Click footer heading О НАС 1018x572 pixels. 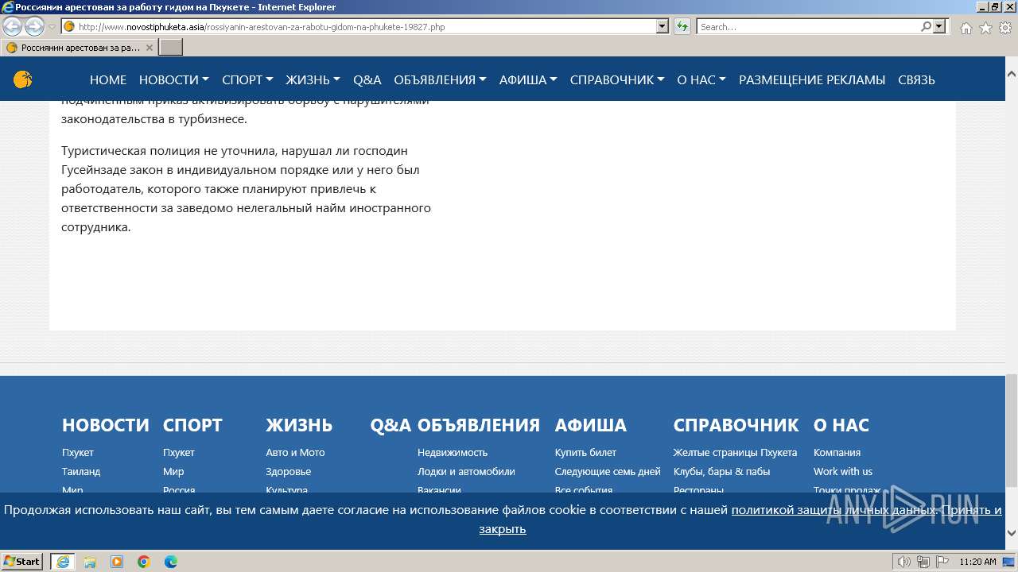(x=841, y=425)
